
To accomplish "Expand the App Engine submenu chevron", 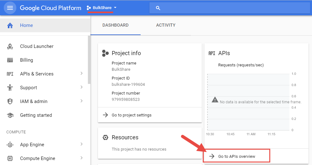I will pyautogui.click(x=81, y=144).
